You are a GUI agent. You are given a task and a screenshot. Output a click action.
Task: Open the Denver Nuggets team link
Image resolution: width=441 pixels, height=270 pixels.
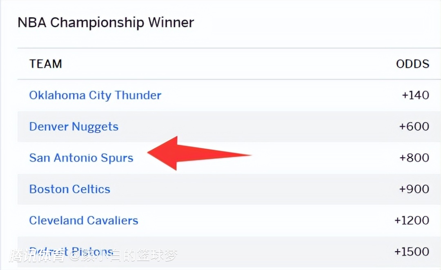coord(73,127)
